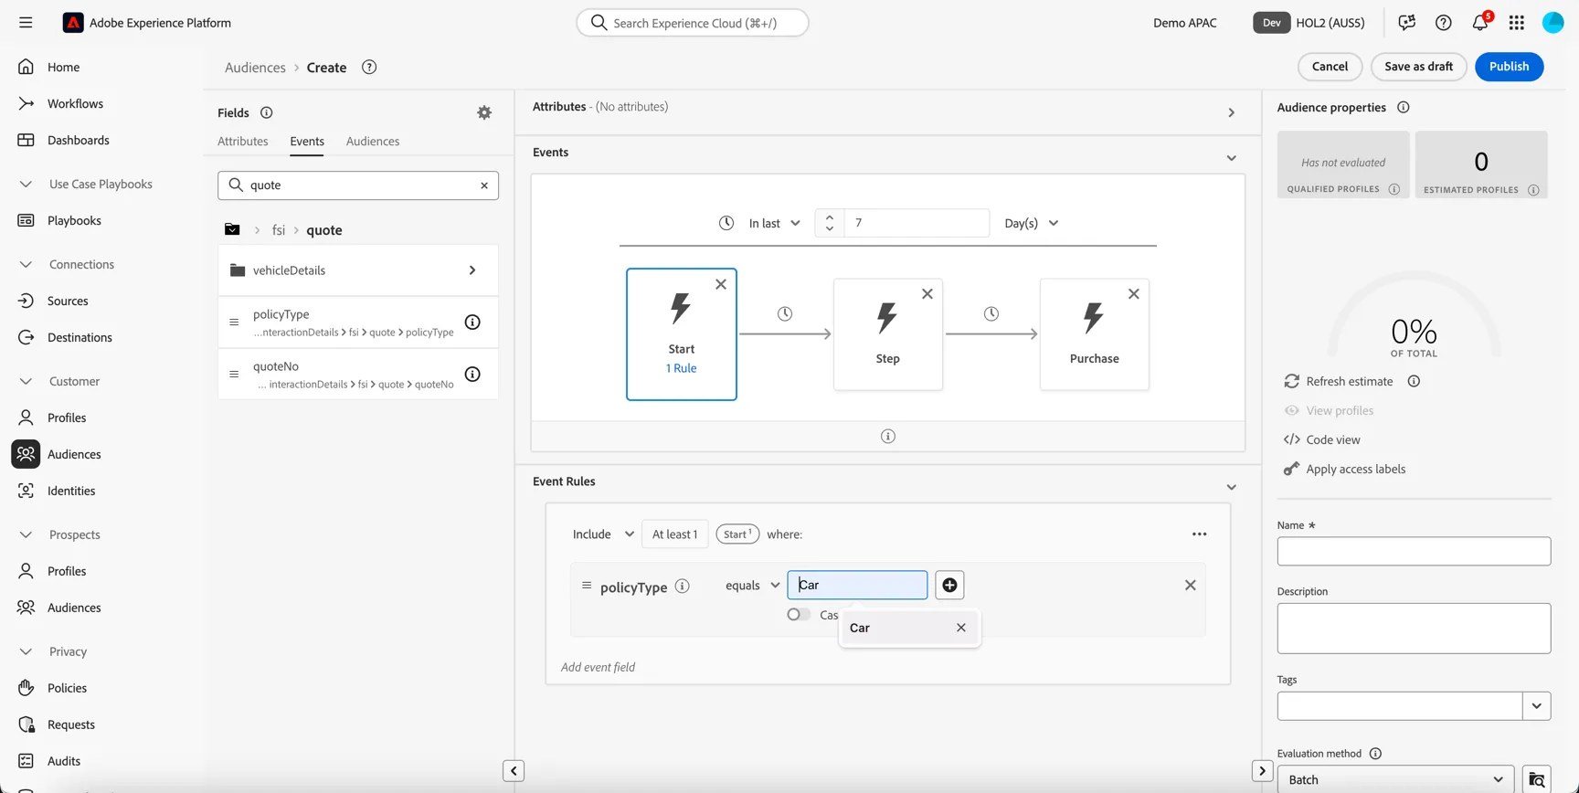Show info for policyType field in list
The width and height of the screenshot is (1579, 793).
(x=472, y=322)
